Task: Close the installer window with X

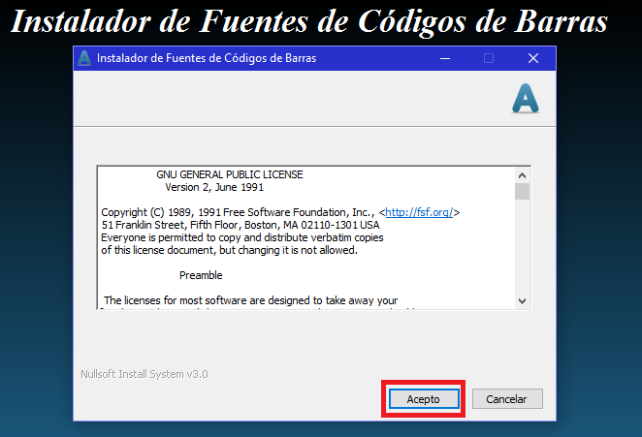Action: coord(532,58)
